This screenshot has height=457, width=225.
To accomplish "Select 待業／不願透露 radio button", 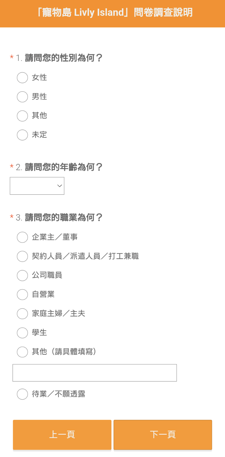I will [22, 394].
